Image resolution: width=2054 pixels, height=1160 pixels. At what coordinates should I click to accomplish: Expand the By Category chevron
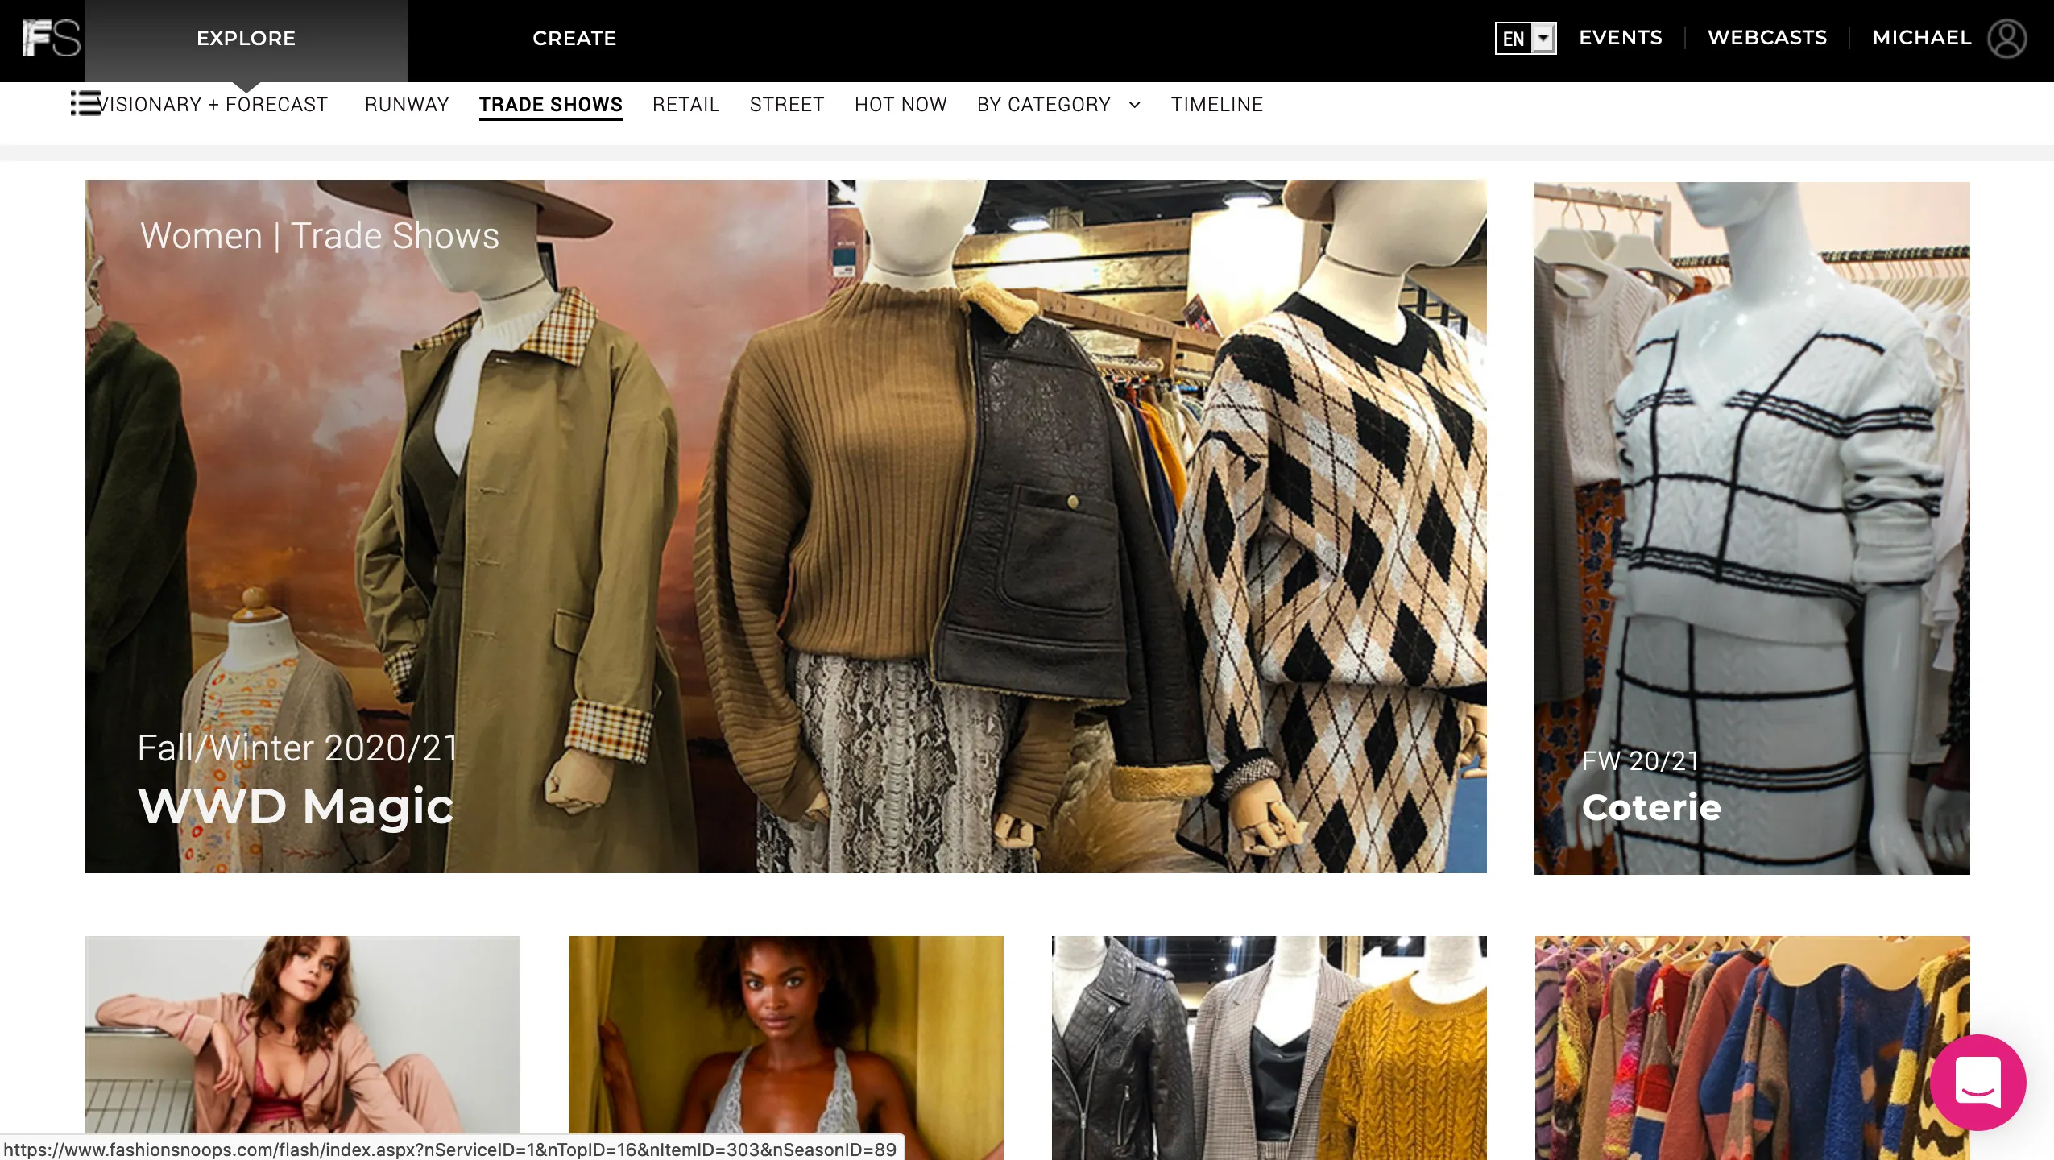click(x=1134, y=105)
